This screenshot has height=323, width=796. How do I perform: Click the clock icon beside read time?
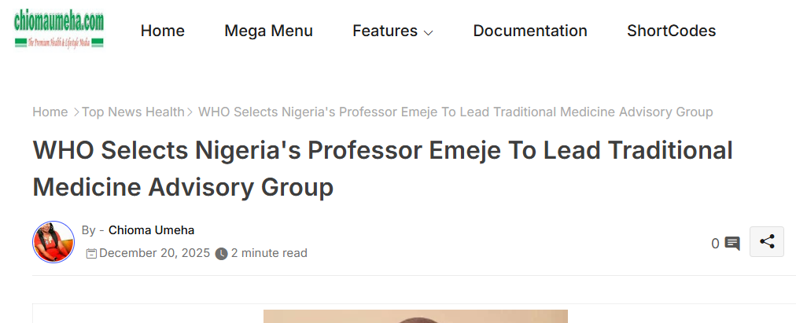(222, 254)
